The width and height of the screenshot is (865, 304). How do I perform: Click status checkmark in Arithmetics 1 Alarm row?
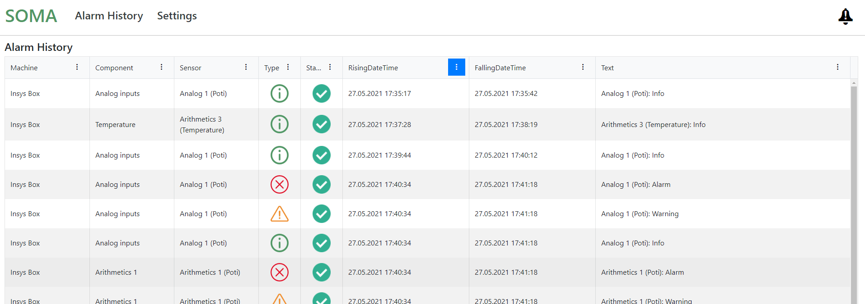322,272
